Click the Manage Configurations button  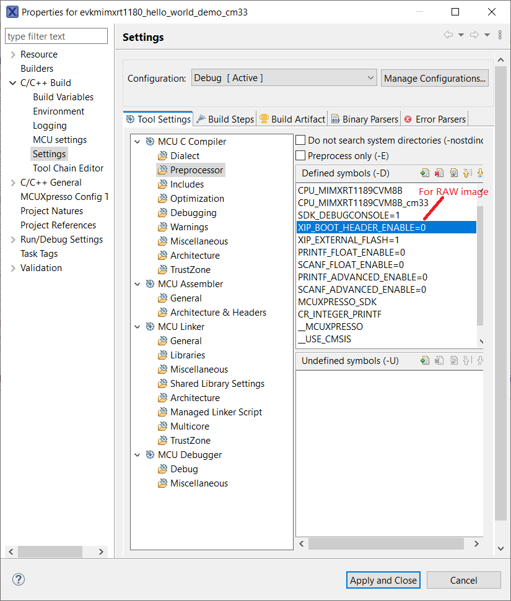[434, 78]
